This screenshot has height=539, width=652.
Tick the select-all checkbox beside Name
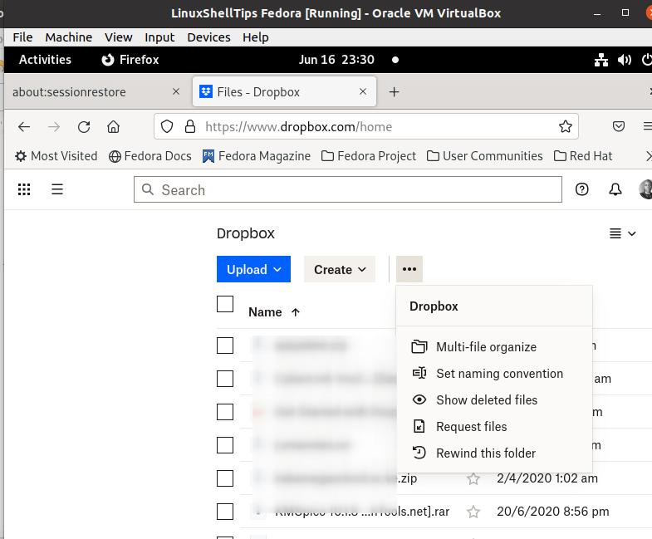(x=225, y=304)
